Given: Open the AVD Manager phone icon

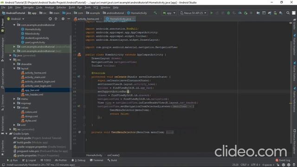Looking at the screenshot, I should 275,13.
